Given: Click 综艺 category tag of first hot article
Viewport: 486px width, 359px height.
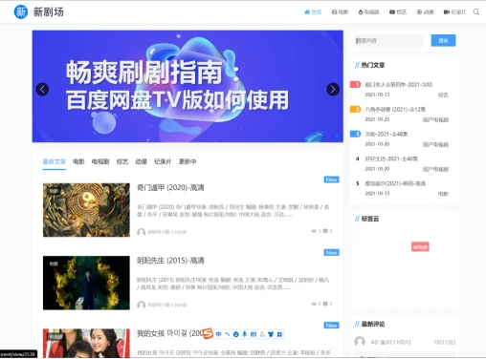Looking at the screenshot, I should tap(443, 95).
